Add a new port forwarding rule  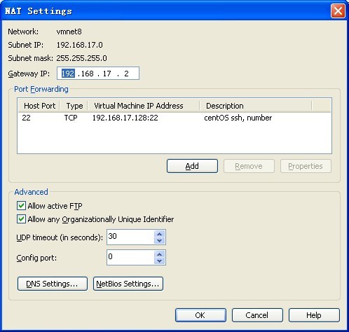[192, 166]
